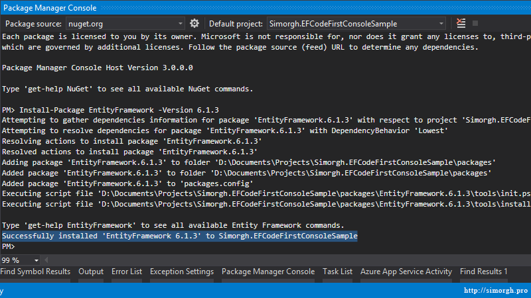This screenshot has height=298, width=531.
Task: Click the highlighted 'Successfully installed' message line
Action: click(x=179, y=236)
